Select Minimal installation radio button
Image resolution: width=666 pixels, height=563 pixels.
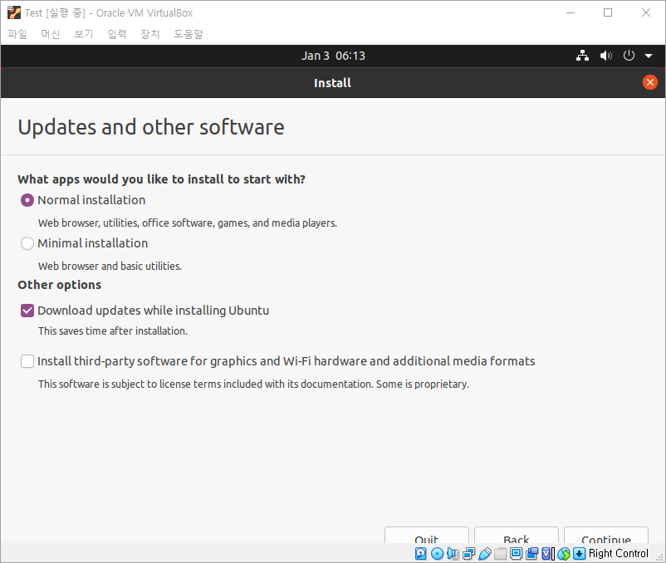pyautogui.click(x=27, y=243)
